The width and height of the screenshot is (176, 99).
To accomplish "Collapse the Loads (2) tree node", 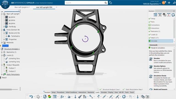I will point(2,55).
